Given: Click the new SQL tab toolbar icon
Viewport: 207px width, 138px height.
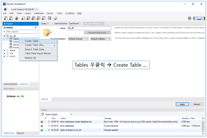Looking at the screenshot, I should tap(6, 18).
